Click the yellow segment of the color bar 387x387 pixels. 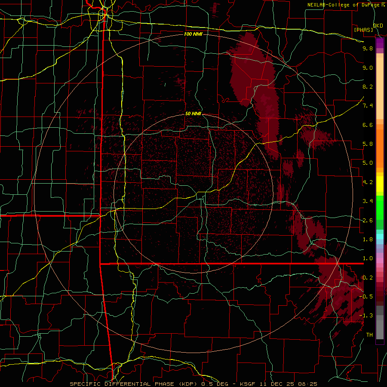tap(380, 184)
